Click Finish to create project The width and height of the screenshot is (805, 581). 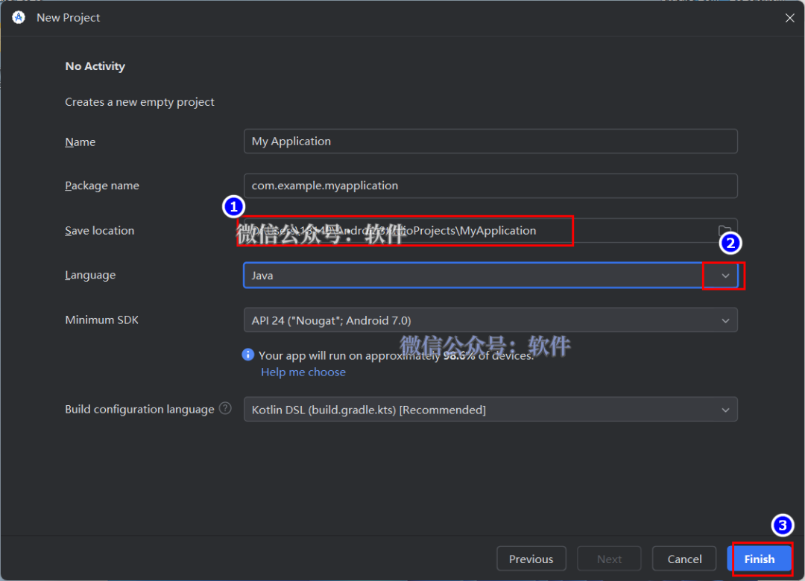pos(760,559)
